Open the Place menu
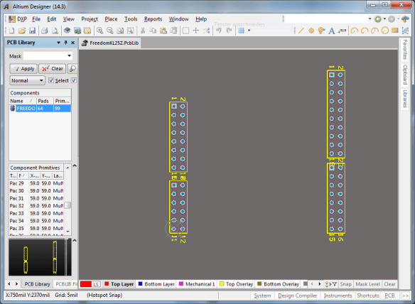 (x=111, y=19)
